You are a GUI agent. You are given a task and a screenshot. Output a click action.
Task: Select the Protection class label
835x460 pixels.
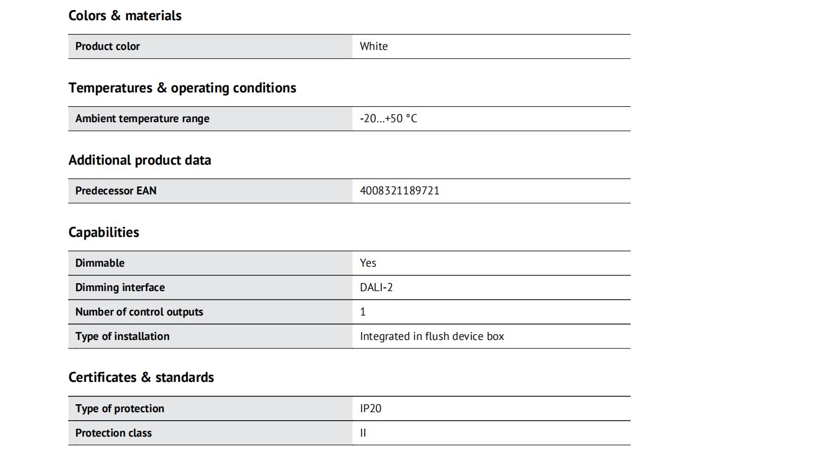113,433
